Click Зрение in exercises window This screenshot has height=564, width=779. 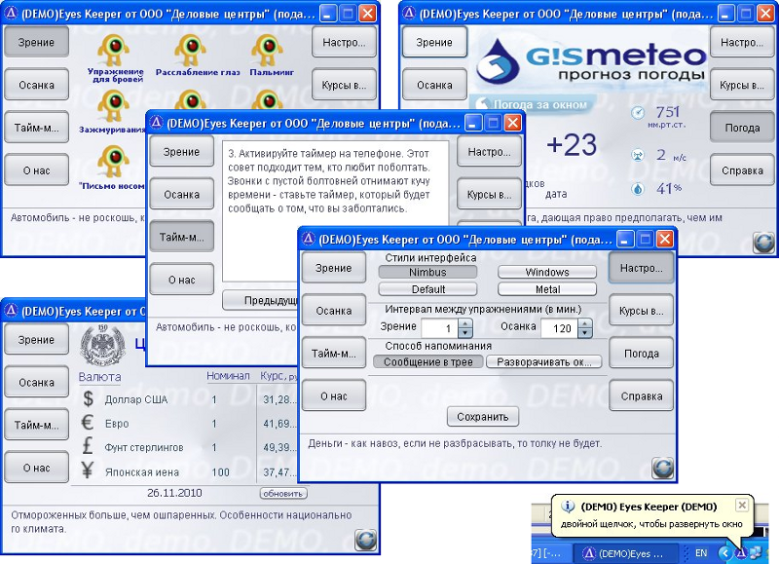pos(36,42)
